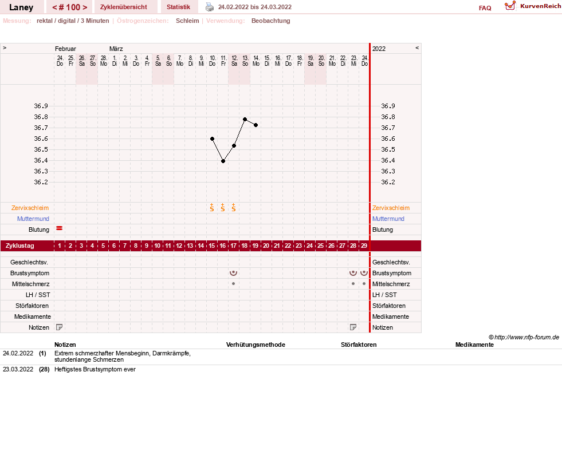Screen dimensions: 562x455
Task: Click the temperature point on 12 March
Action: click(x=234, y=146)
